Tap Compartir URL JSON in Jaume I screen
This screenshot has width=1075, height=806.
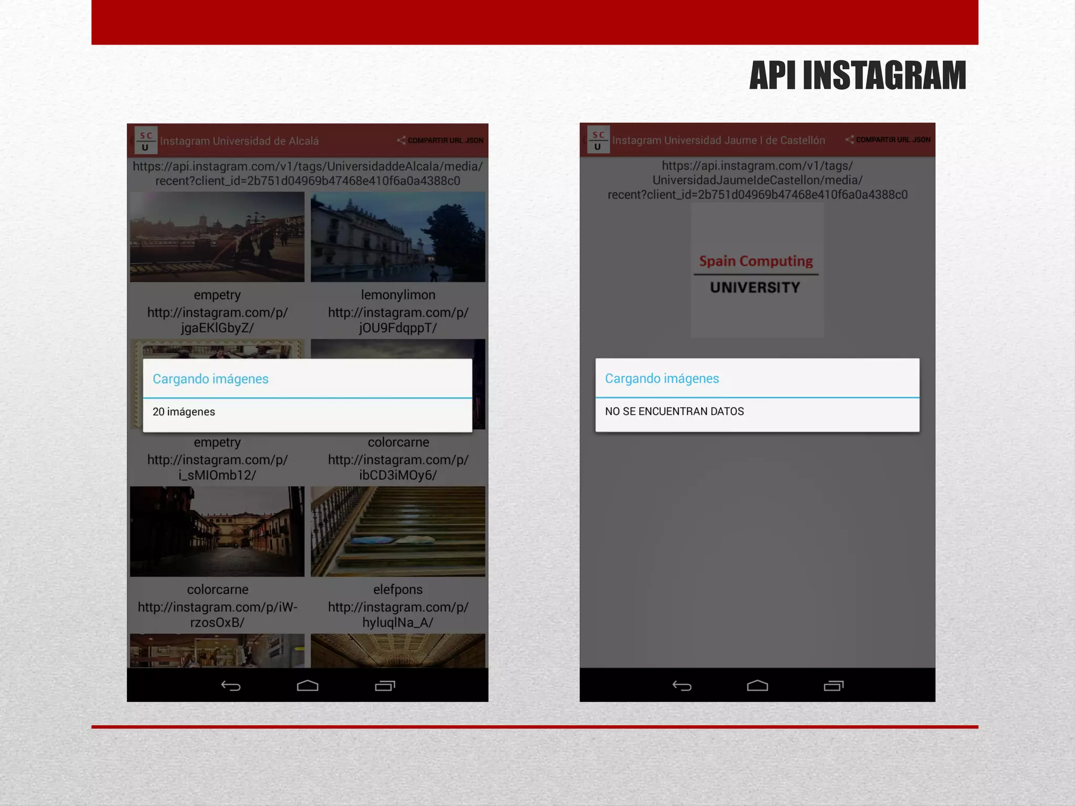(x=893, y=140)
